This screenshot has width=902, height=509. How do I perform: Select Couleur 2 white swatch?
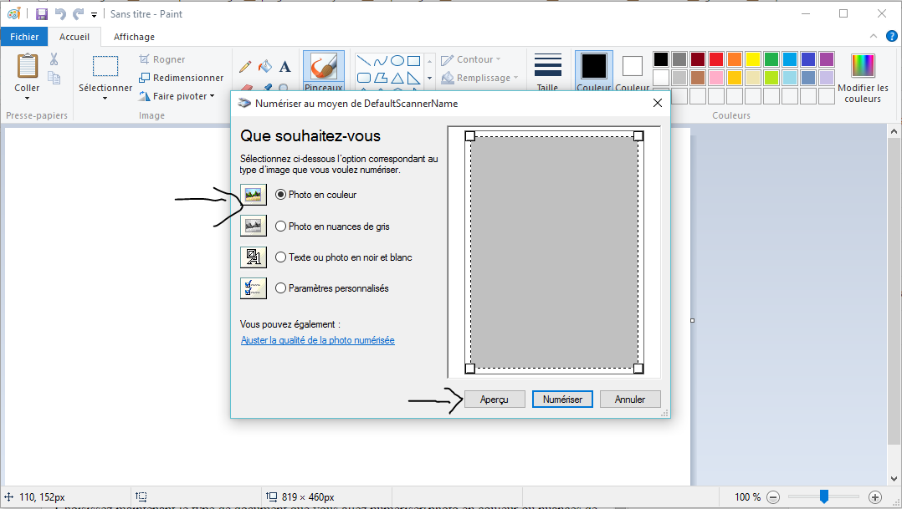[x=633, y=66]
